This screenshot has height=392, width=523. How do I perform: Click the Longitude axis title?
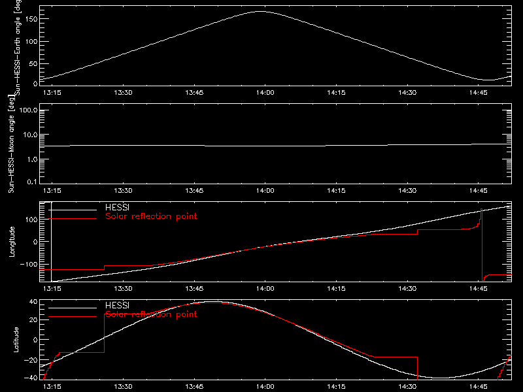(12, 242)
